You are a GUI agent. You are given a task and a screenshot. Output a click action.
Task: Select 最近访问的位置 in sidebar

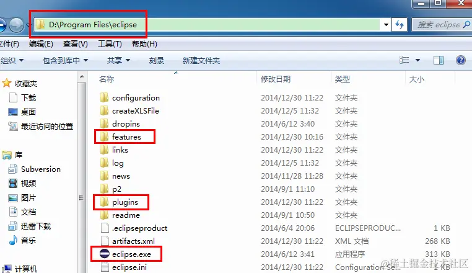[x=47, y=126]
